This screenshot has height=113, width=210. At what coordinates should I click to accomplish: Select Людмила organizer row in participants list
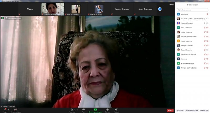pos(193,19)
